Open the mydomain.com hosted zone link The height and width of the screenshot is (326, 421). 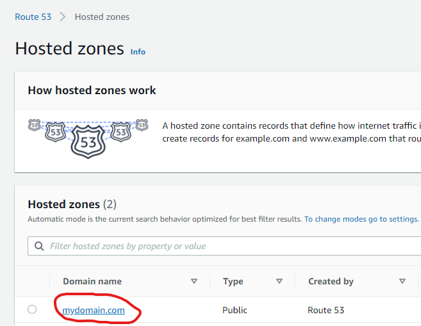click(x=94, y=310)
